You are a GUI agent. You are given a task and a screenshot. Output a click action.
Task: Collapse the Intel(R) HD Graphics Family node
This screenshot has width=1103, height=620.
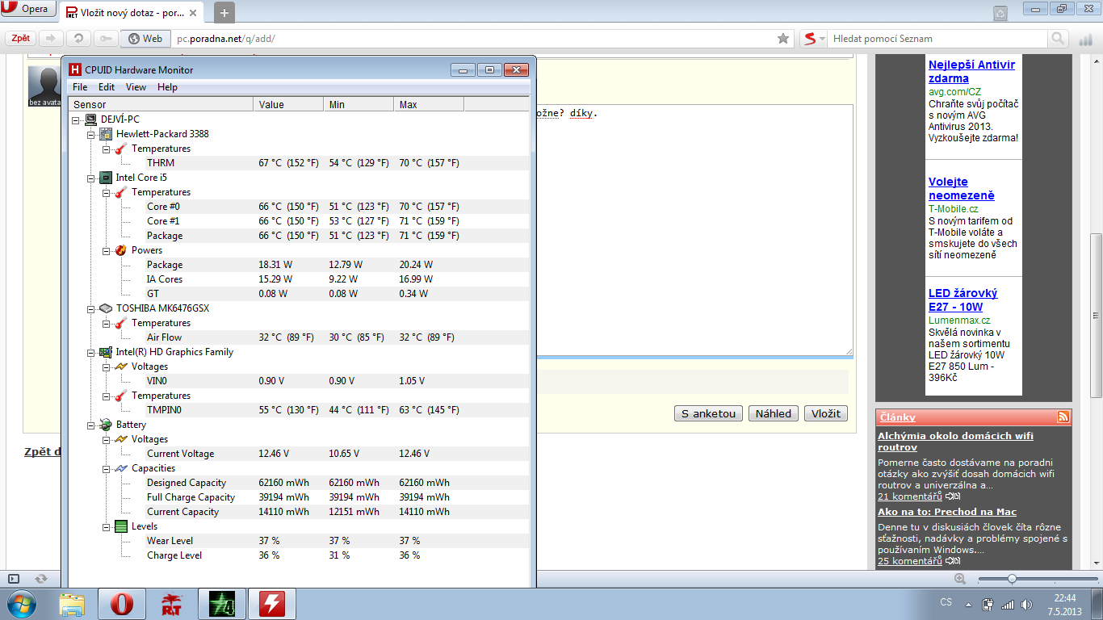click(x=91, y=352)
